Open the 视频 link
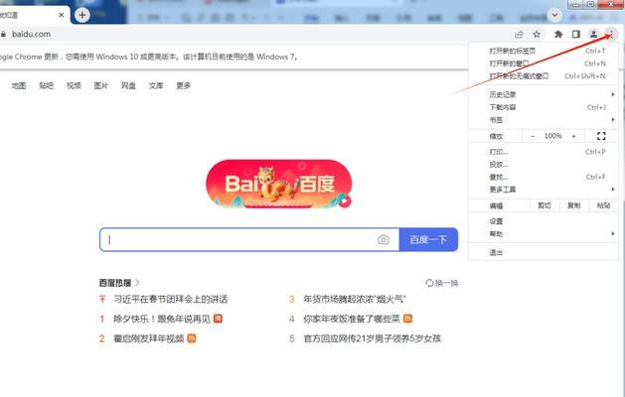Image resolution: width=625 pixels, height=397 pixels. click(74, 85)
